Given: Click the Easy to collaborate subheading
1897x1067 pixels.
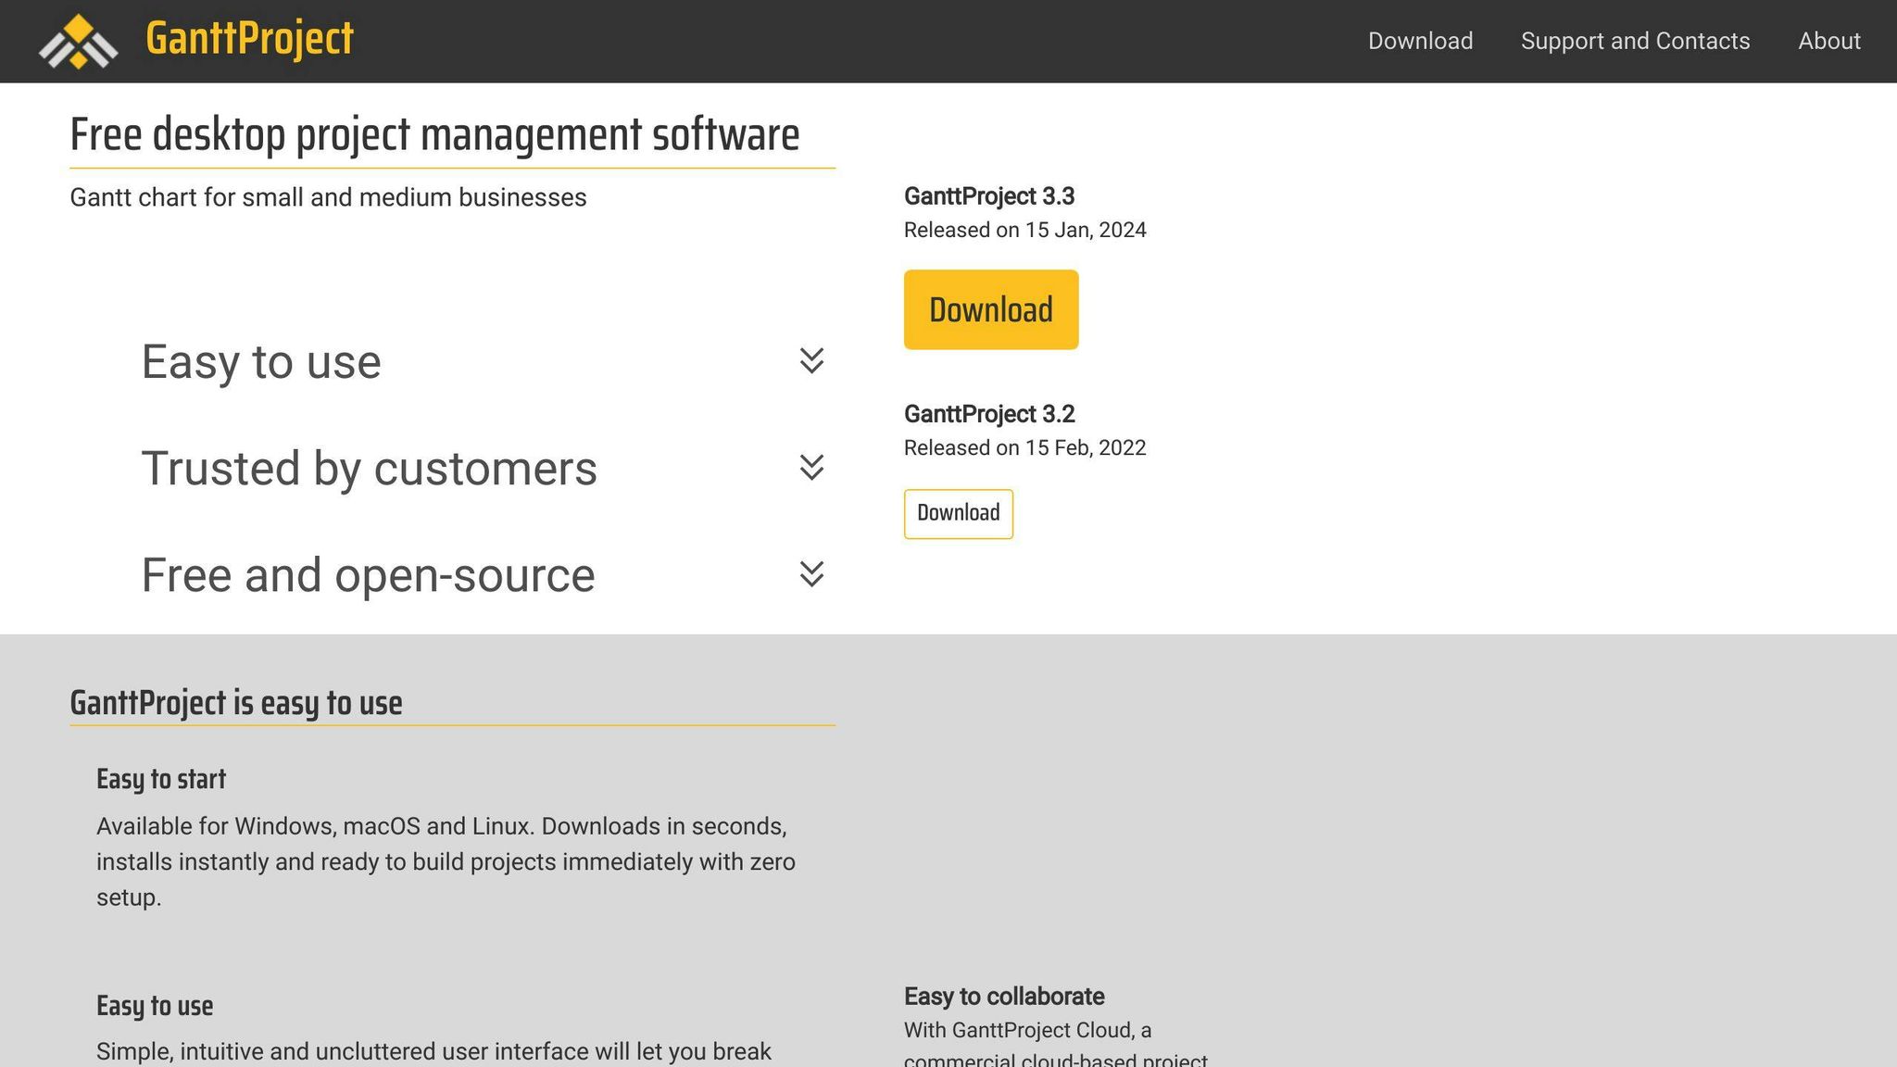Looking at the screenshot, I should (1003, 997).
